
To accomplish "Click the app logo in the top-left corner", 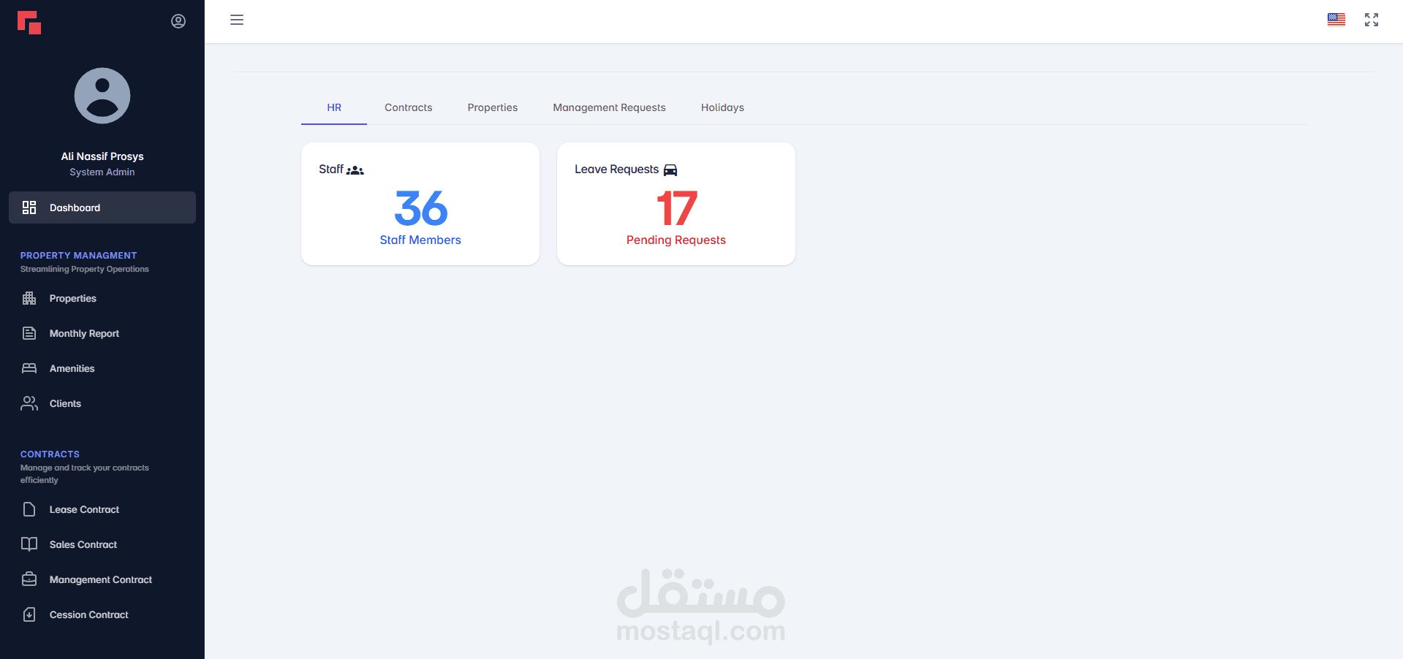I will pyautogui.click(x=29, y=22).
